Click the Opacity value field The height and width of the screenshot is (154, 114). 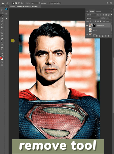coord(108,18)
